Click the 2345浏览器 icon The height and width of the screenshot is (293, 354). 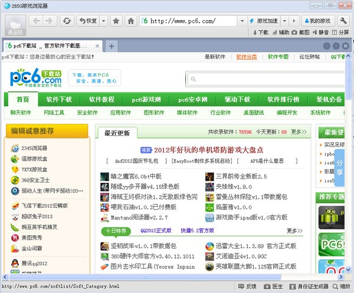pyautogui.click(x=15, y=148)
